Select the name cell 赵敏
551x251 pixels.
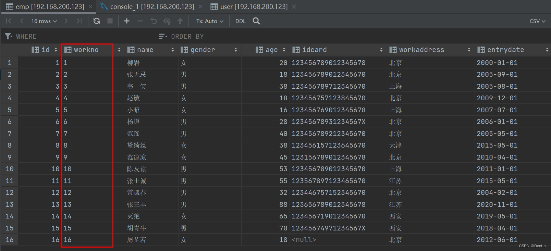pyautogui.click(x=151, y=98)
